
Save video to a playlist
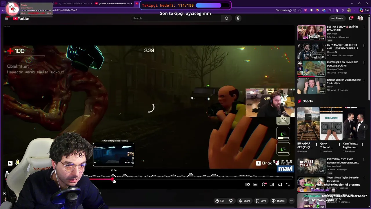click(x=261, y=201)
